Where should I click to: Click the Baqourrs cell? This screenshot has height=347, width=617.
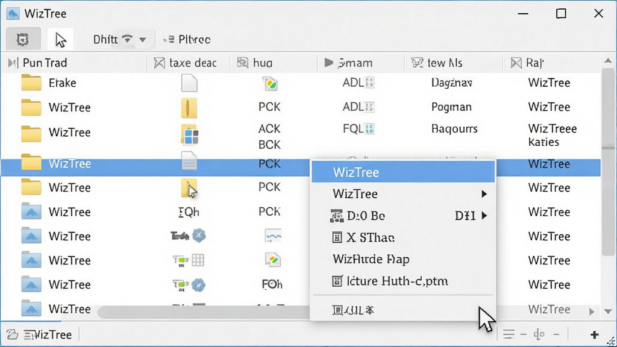[x=454, y=129]
